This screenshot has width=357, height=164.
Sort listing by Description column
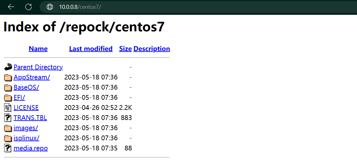(152, 49)
